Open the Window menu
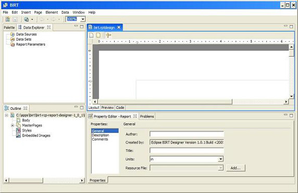The height and width of the screenshot is (193, 298). 79,12
